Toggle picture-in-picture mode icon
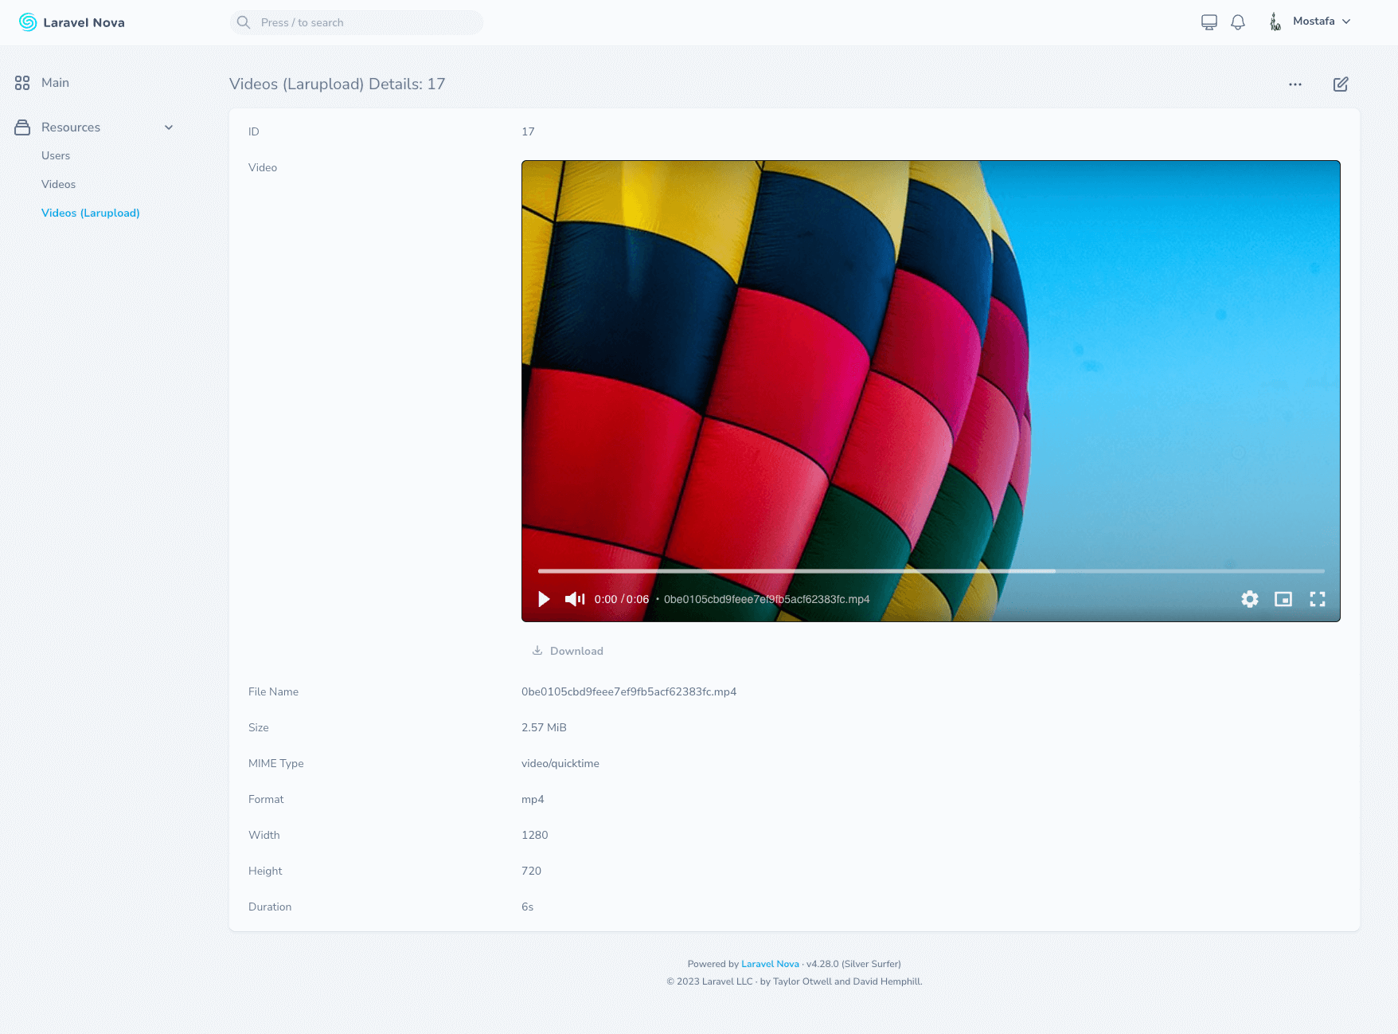Image resolution: width=1398 pixels, height=1034 pixels. [1283, 599]
